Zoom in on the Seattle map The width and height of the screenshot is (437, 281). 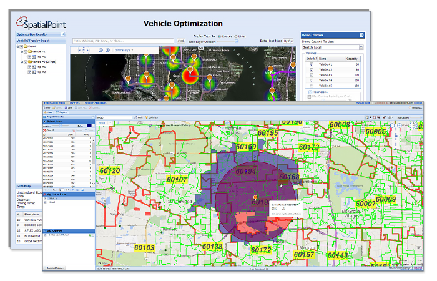tap(107, 50)
